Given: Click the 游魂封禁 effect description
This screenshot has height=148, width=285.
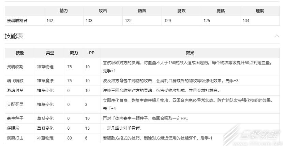Looking at the screenshot, I should click(161, 91).
